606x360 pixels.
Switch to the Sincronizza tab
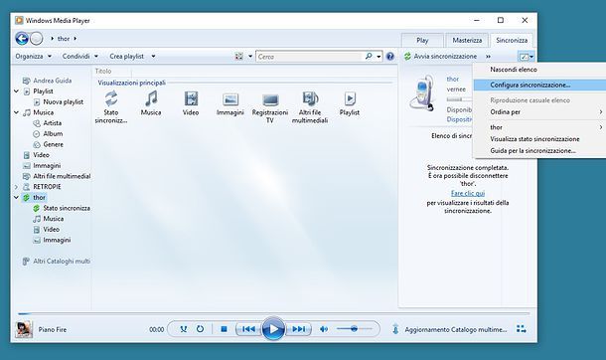point(512,40)
